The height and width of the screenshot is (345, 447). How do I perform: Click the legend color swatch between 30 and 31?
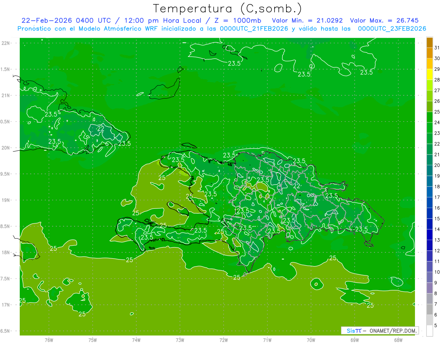point(429,53)
